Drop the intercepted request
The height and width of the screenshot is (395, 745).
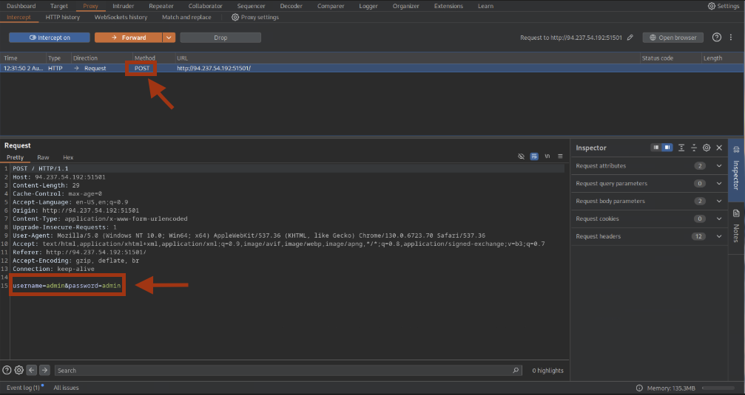point(220,38)
